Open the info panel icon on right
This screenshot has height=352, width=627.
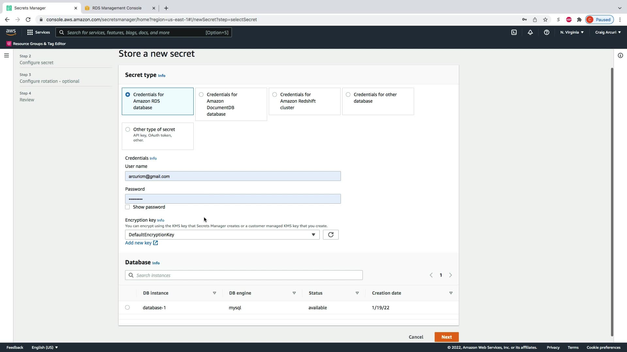[x=620, y=55]
